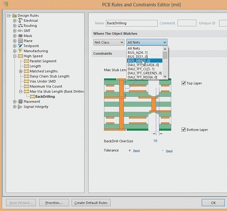The height and width of the screenshot is (211, 227).
Task: Collapse the High Speed tree node
Action: pos(15,56)
